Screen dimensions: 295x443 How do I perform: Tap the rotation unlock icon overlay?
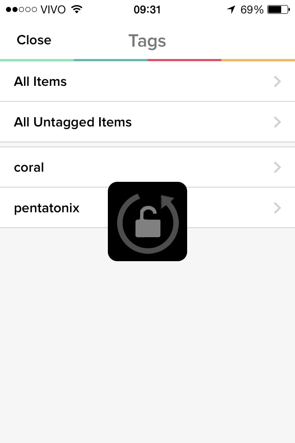(x=147, y=221)
